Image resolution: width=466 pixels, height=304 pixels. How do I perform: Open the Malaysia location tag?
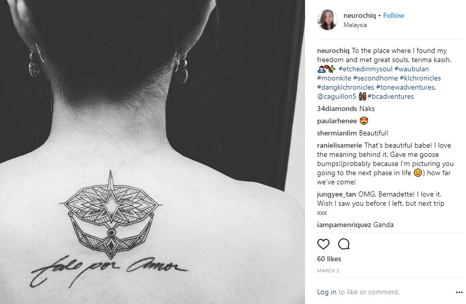pyautogui.click(x=355, y=25)
